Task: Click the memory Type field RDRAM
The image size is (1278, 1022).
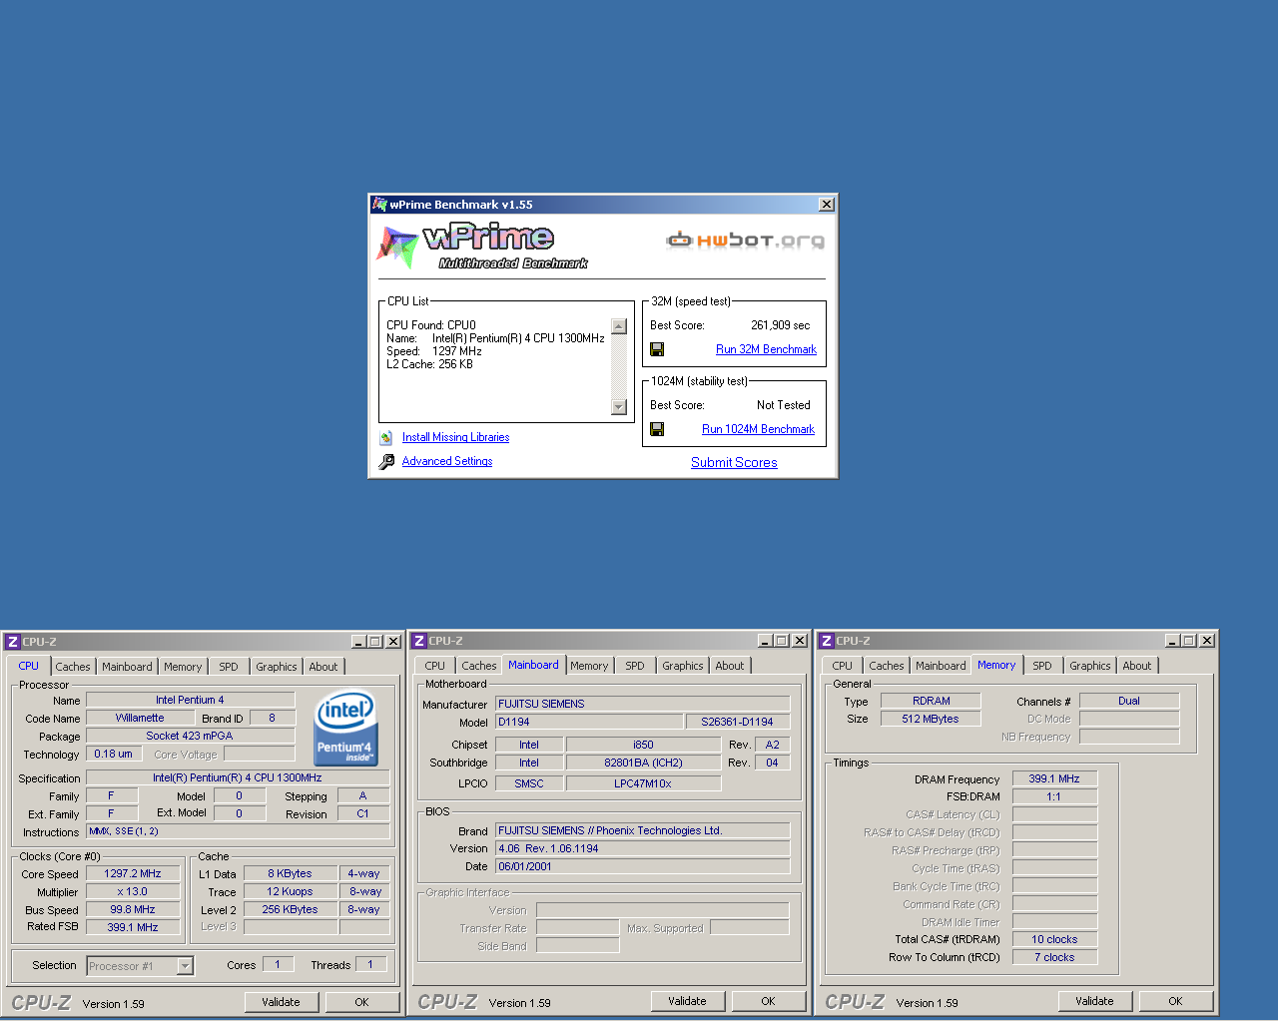Action: (x=932, y=701)
